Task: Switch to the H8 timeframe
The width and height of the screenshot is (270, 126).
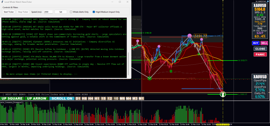Action: pos(84,98)
